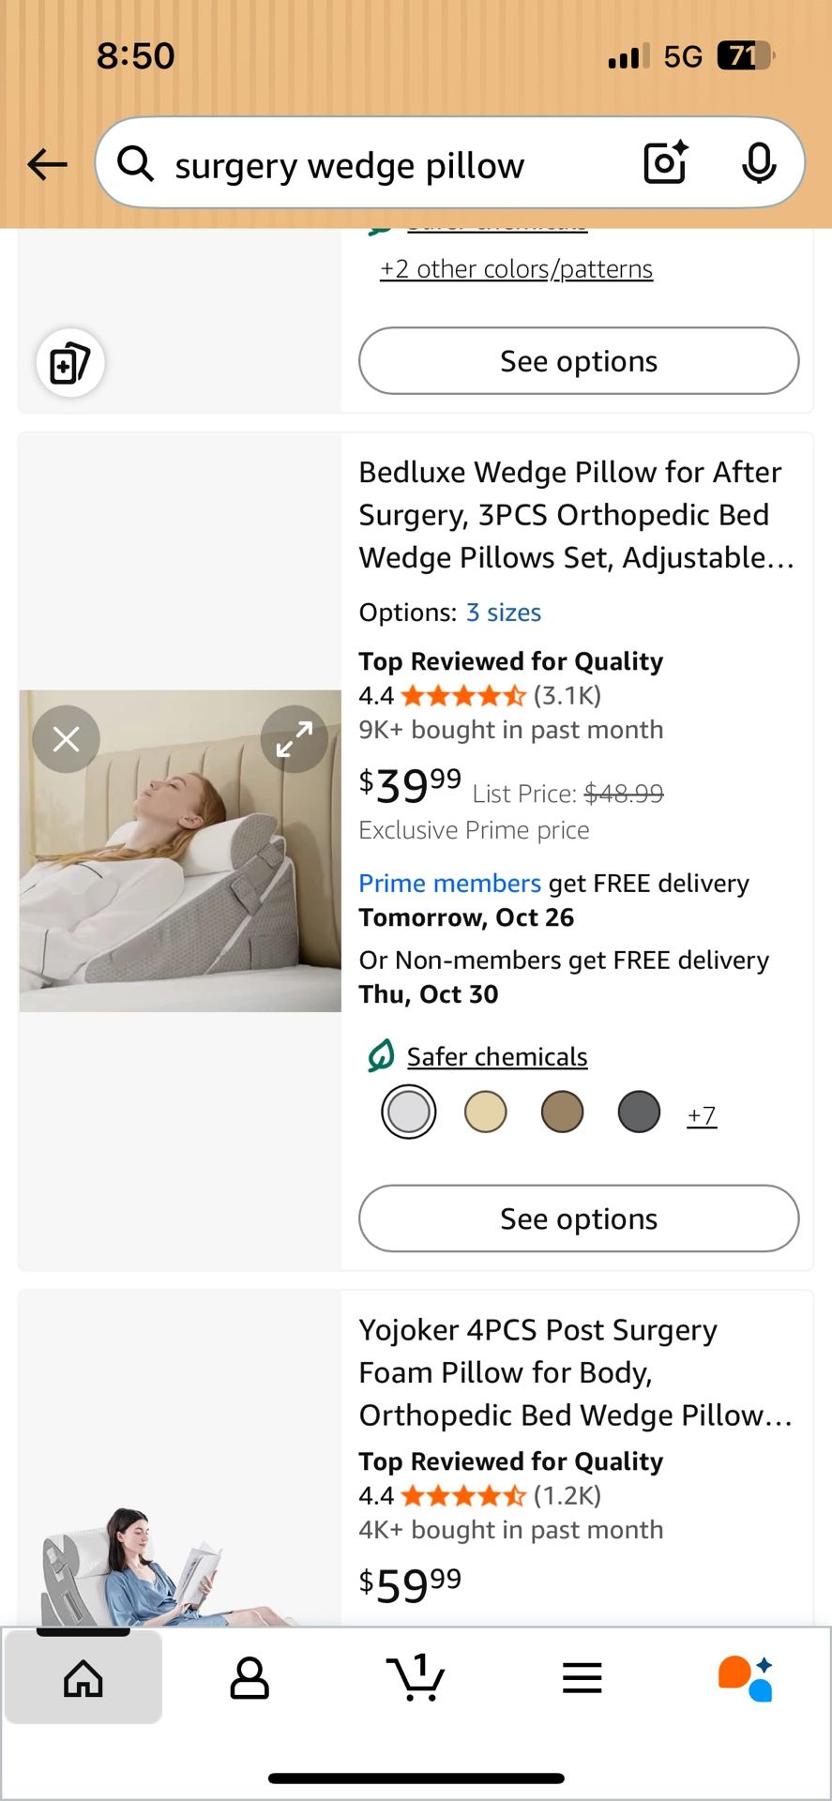Expand +2 other colors/patterns link

[516, 269]
